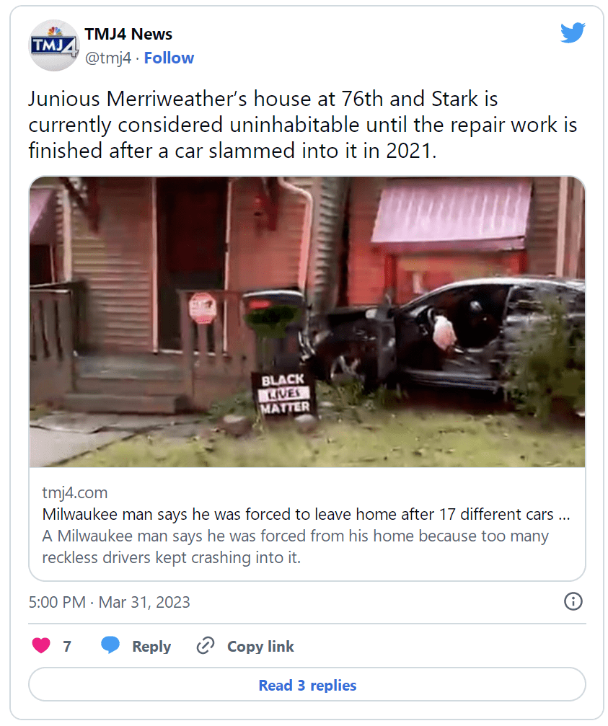Open the TMJ4 News profile avatar

(53, 45)
